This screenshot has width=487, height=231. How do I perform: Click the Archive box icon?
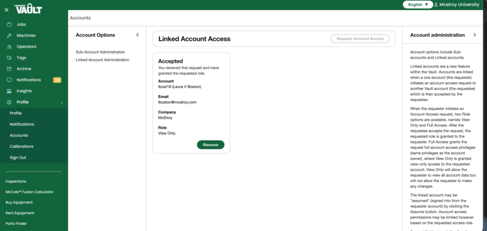(10, 68)
